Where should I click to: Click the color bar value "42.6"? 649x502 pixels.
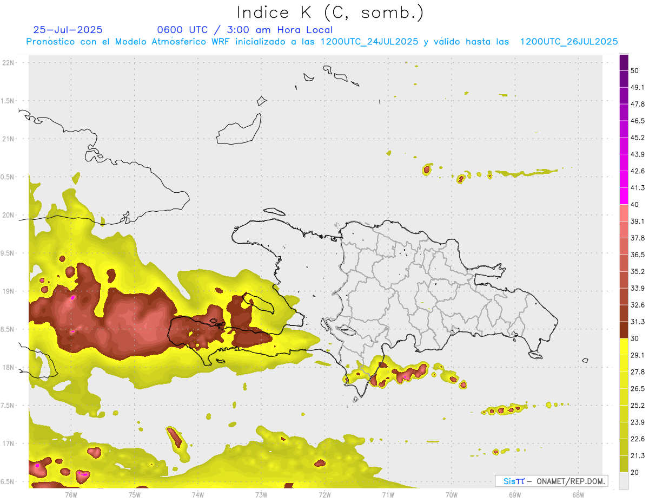638,171
